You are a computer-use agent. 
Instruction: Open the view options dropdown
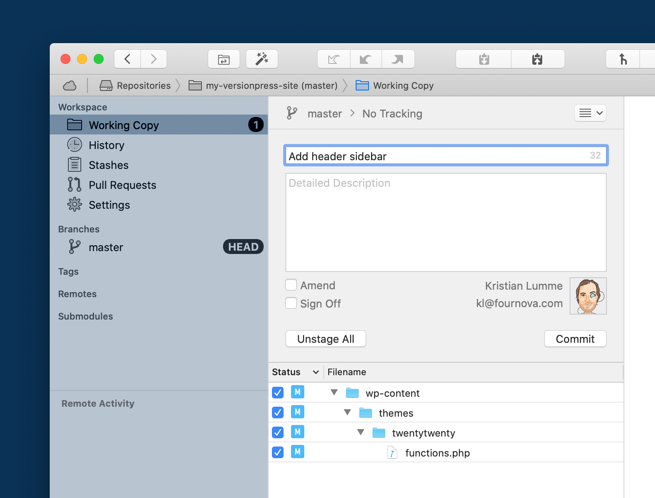tap(590, 113)
